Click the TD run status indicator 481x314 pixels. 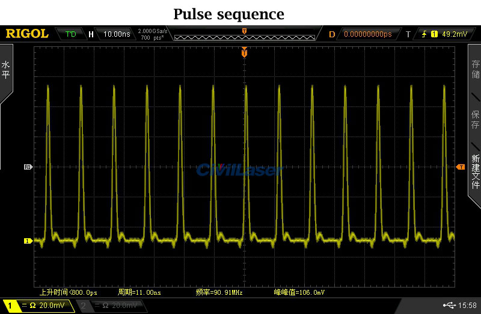[71, 34]
